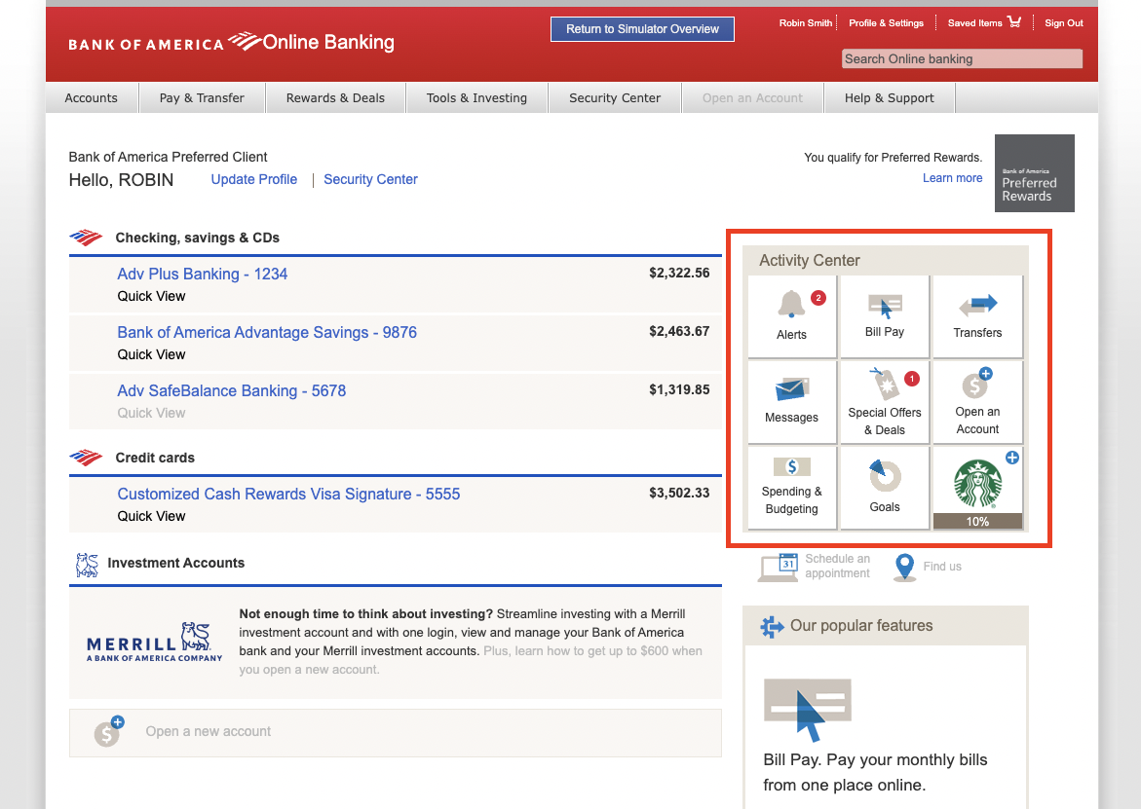The height and width of the screenshot is (809, 1141).
Task: Click the Schedule an appointment calendar icon
Action: pyautogui.click(x=778, y=568)
